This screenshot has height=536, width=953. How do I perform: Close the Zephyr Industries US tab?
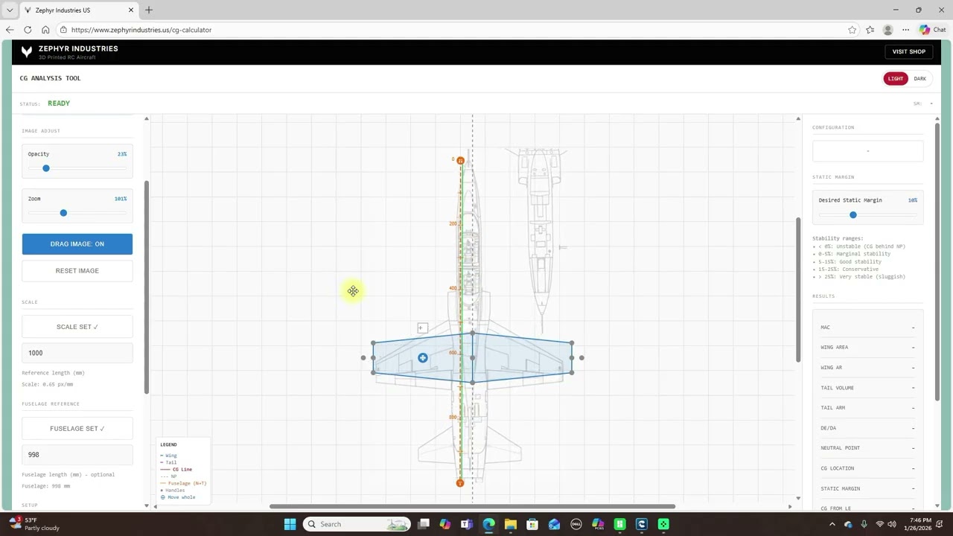[132, 10]
